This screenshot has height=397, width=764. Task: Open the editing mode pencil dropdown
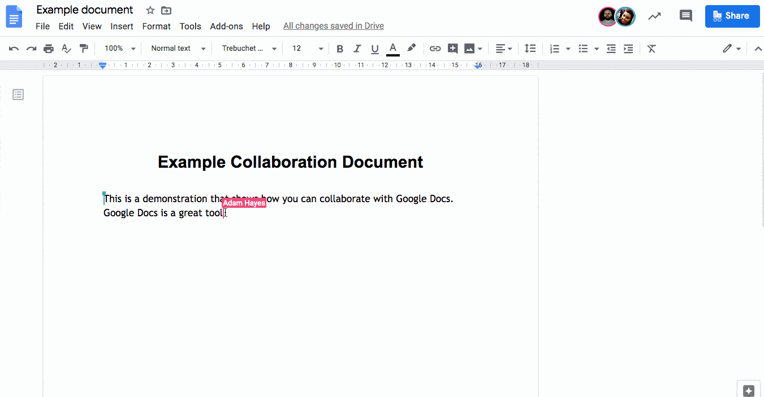[x=732, y=49]
